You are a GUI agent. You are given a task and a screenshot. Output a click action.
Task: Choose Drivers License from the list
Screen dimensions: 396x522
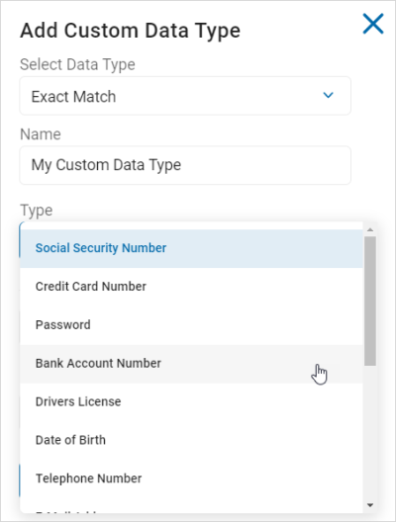tap(191, 401)
